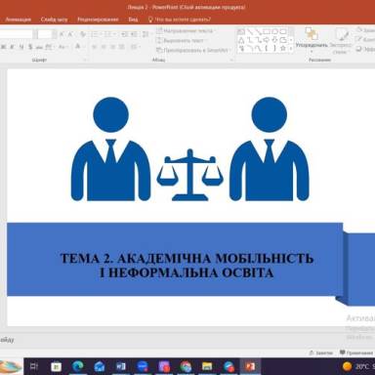Image resolution: width=375 pixels, height=375 pixels.
Task: Click the lightbulb Tell Me icon
Action: [150, 20]
